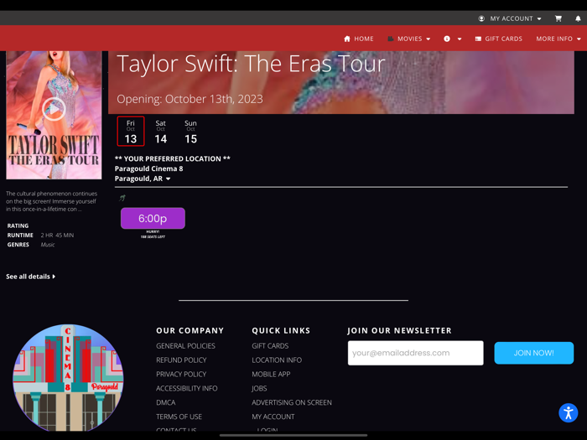Go to Home menu item
Viewport: 587px width, 440px height.
coord(364,39)
